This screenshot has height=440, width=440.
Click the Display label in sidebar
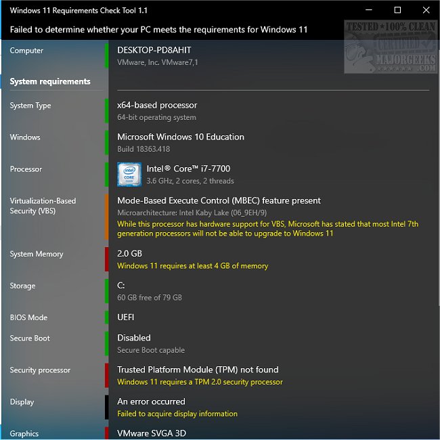coord(22,402)
